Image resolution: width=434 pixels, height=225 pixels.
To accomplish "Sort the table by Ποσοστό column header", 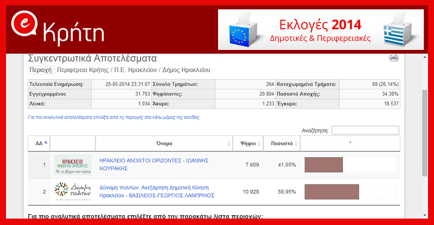I will 282,144.
